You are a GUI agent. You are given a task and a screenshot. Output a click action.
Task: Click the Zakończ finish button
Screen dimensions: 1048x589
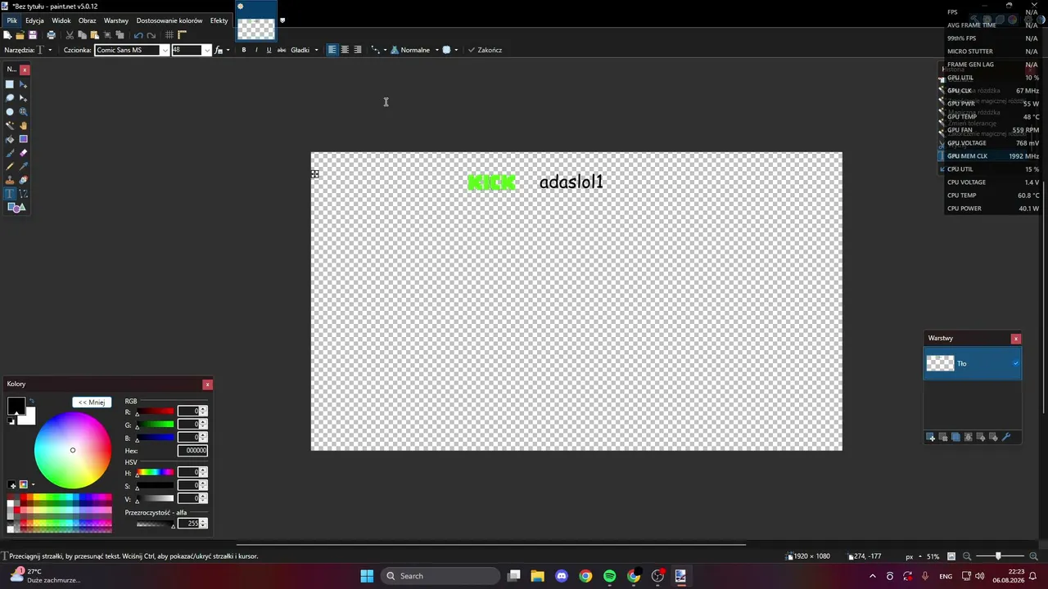coord(485,50)
